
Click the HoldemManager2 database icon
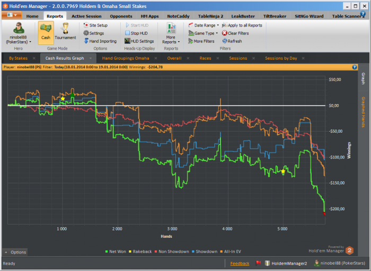[x=267, y=263]
